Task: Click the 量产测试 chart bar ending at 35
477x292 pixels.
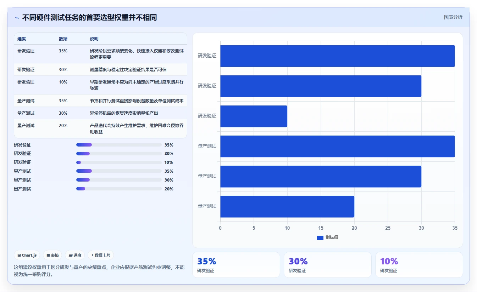Action: click(337, 146)
